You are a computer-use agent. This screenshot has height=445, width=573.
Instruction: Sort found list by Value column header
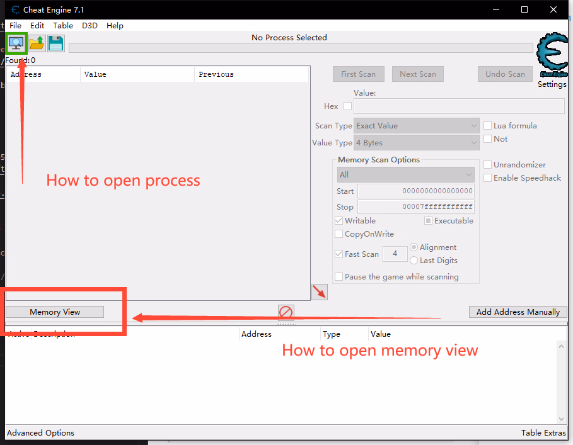(137, 74)
